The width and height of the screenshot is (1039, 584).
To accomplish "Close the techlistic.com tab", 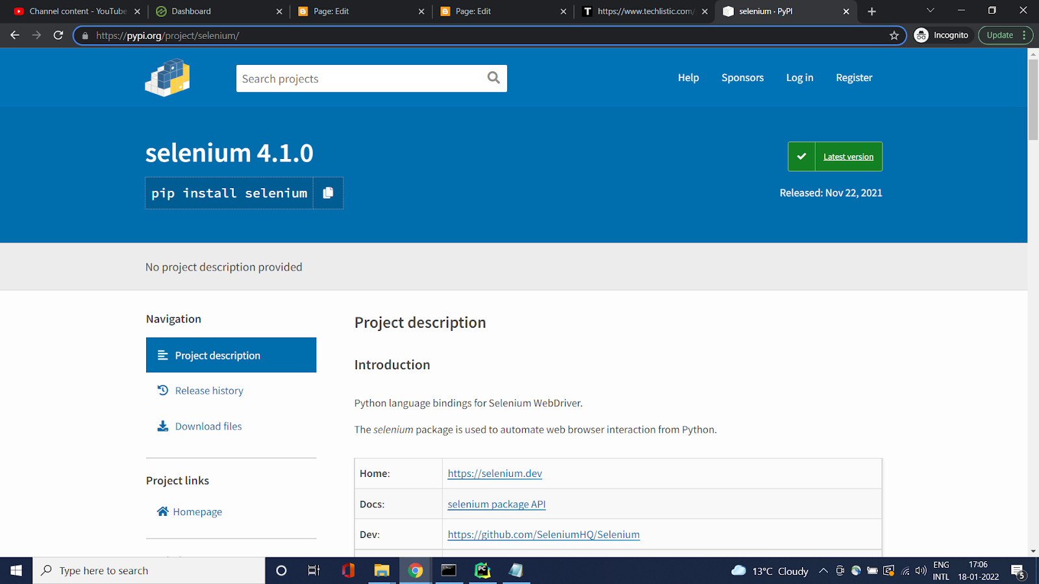I will pos(705,12).
